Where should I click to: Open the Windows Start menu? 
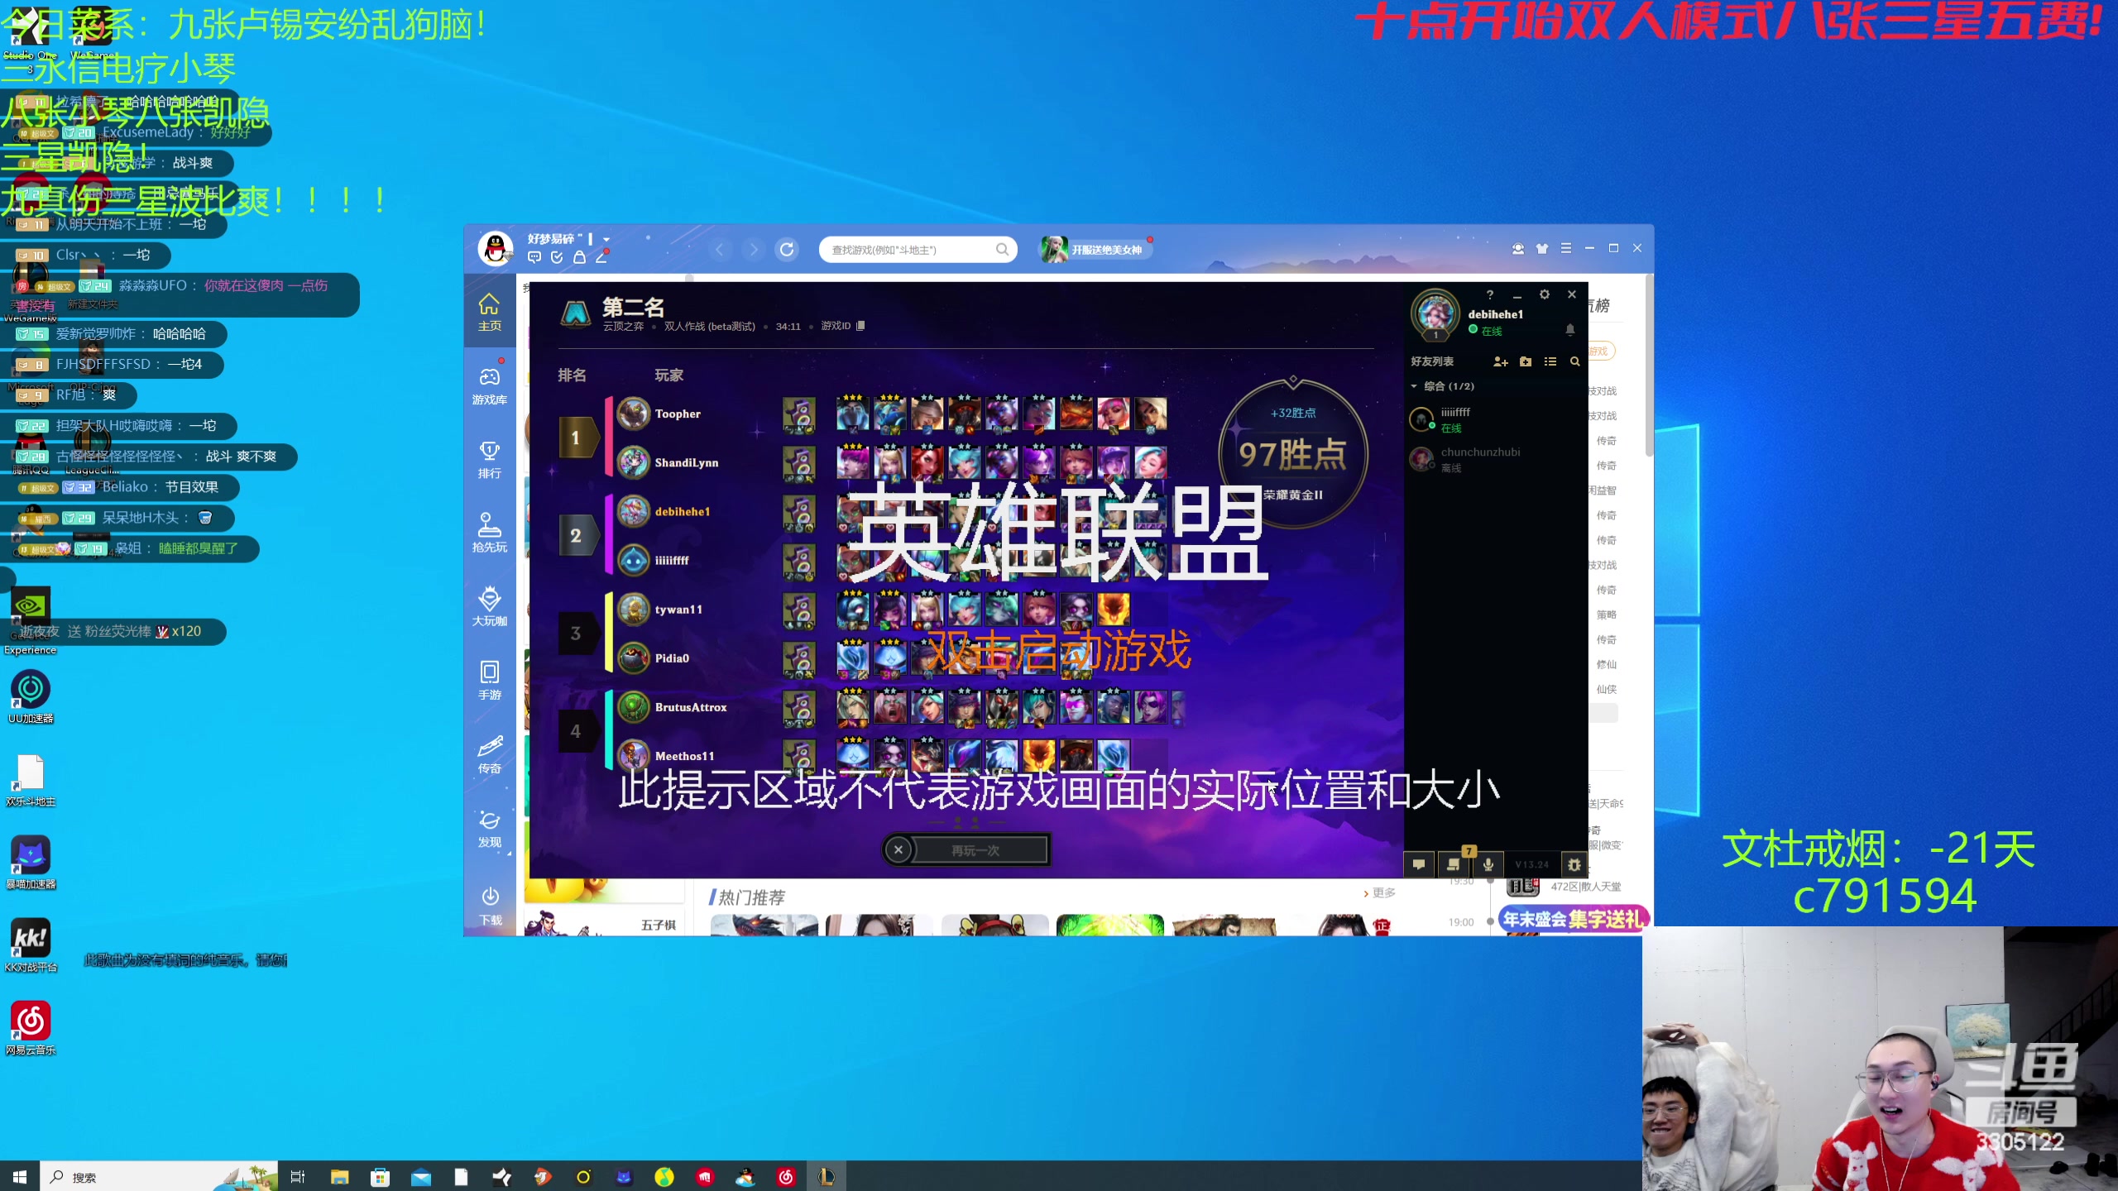pos(20,1176)
